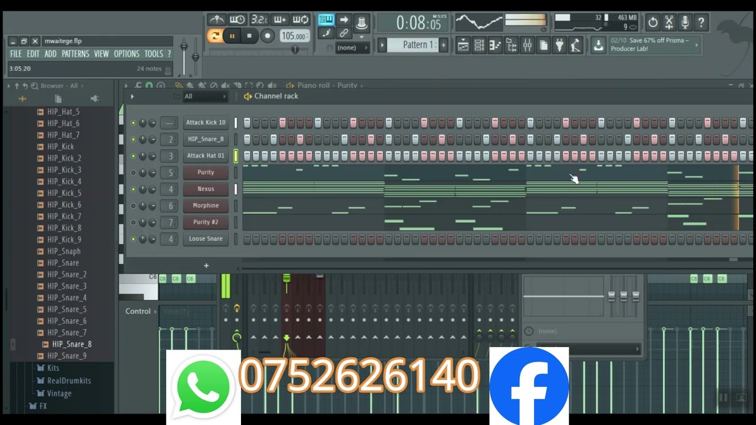Enable the blend recording overdub icon
Viewport: 756px width, 425px height.
[279, 20]
